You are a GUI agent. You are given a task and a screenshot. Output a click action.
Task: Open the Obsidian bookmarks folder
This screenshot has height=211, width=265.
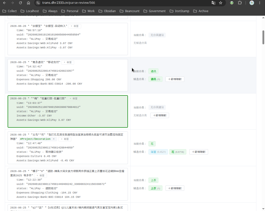coord(107,11)
